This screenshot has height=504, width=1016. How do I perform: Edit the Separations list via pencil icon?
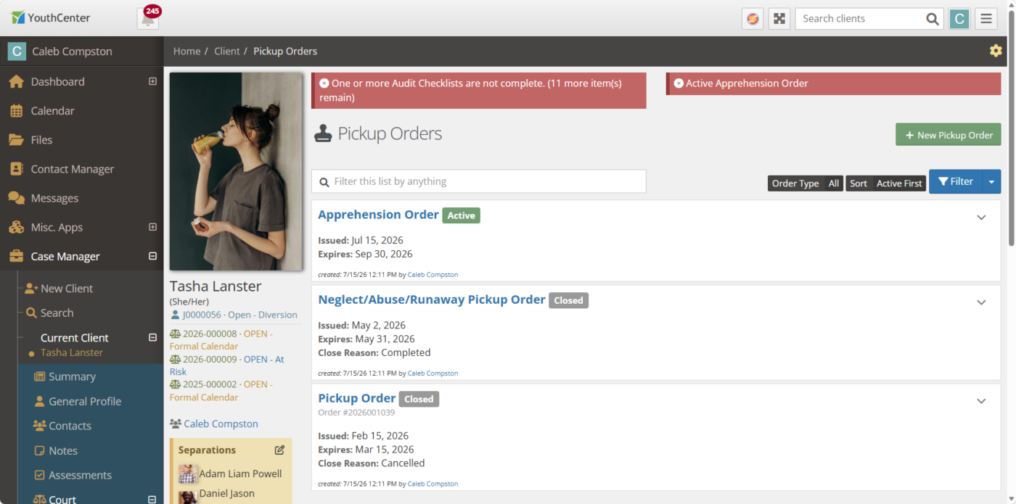(279, 450)
